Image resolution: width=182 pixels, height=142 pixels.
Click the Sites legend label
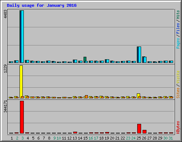pos(178,93)
